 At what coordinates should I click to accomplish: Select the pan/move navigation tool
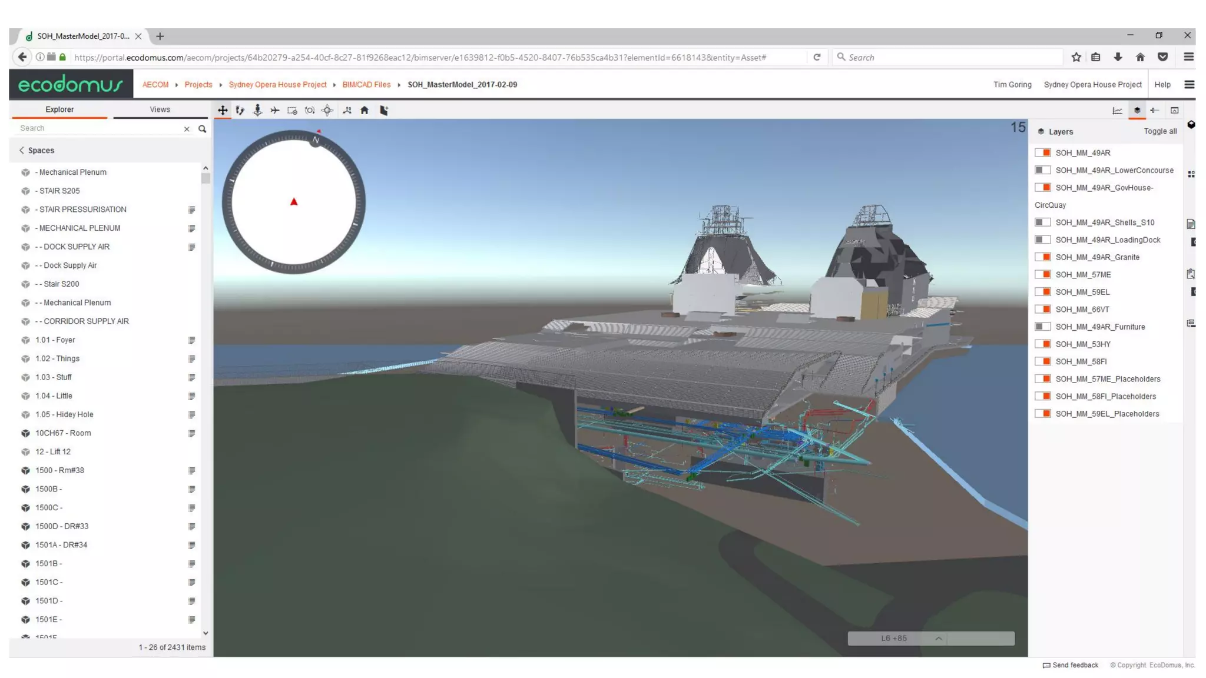point(223,110)
